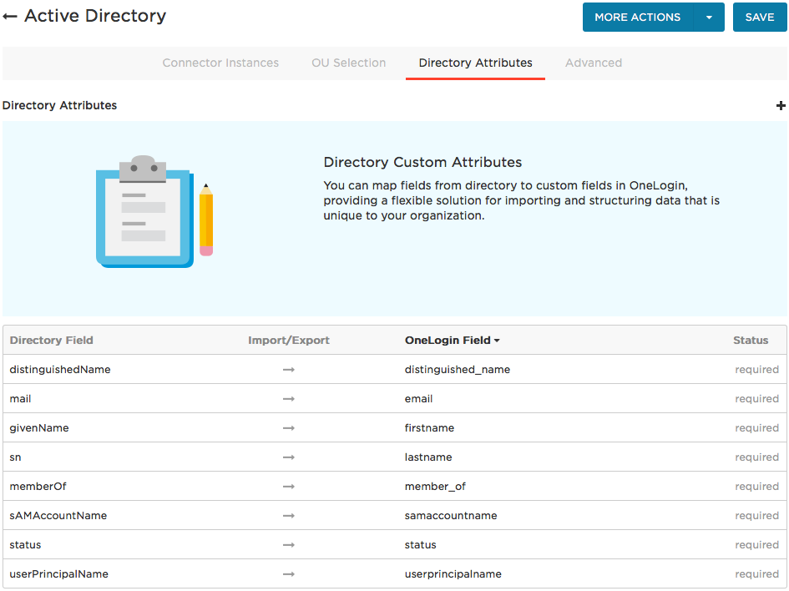Select the userPrincipalName directory field

point(59,574)
